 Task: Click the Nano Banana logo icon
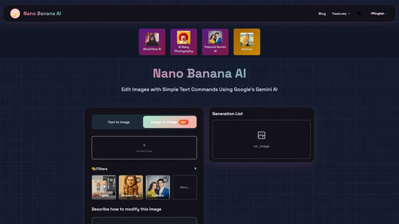15,14
